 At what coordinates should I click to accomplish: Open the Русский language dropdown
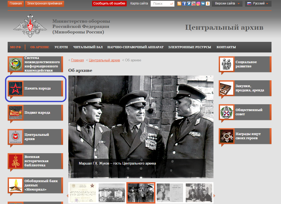click(x=258, y=4)
